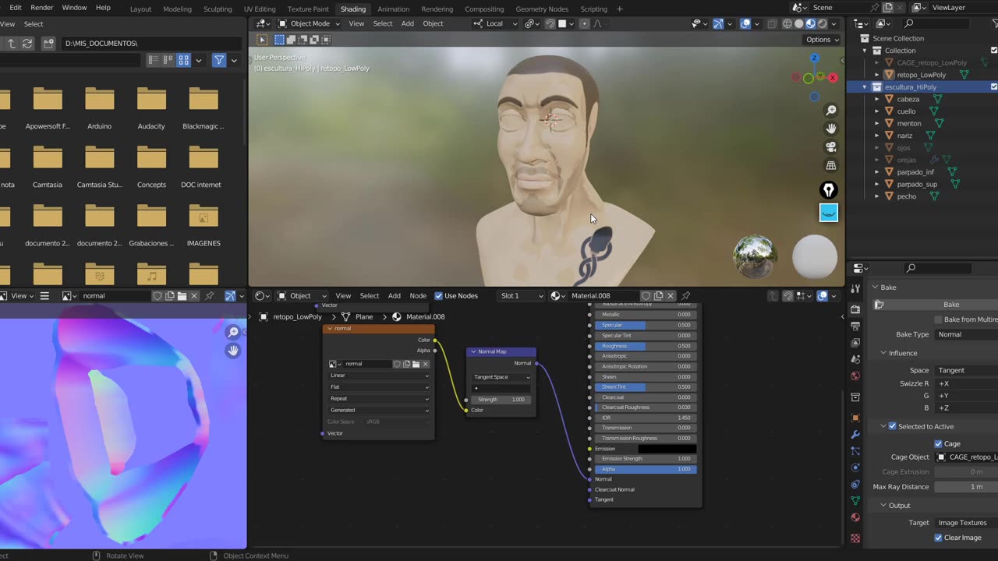Viewport: 998px width, 561px height.
Task: Select rendered viewport shading mode
Action: 822,23
